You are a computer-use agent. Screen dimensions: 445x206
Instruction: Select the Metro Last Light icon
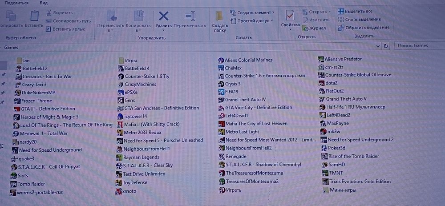(221, 132)
